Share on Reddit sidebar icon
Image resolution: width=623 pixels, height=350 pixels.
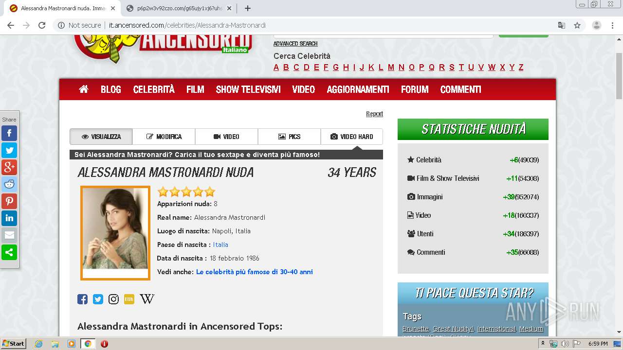click(x=9, y=184)
